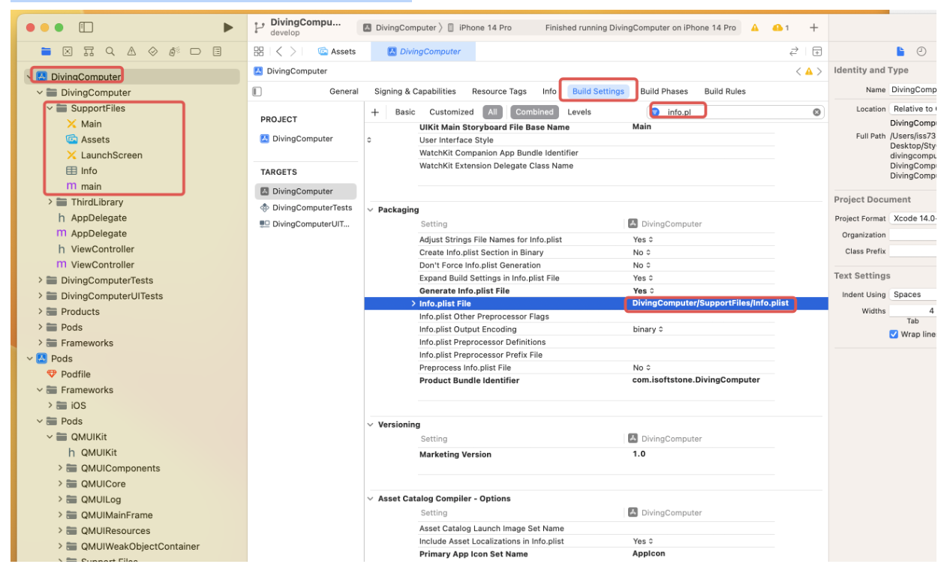
Task: Add a new editor pane
Action: [x=816, y=51]
